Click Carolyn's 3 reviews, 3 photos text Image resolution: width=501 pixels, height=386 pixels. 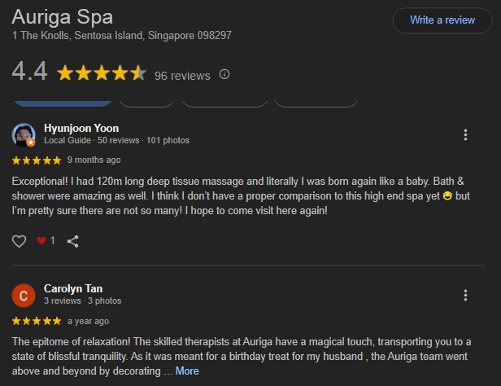point(82,300)
